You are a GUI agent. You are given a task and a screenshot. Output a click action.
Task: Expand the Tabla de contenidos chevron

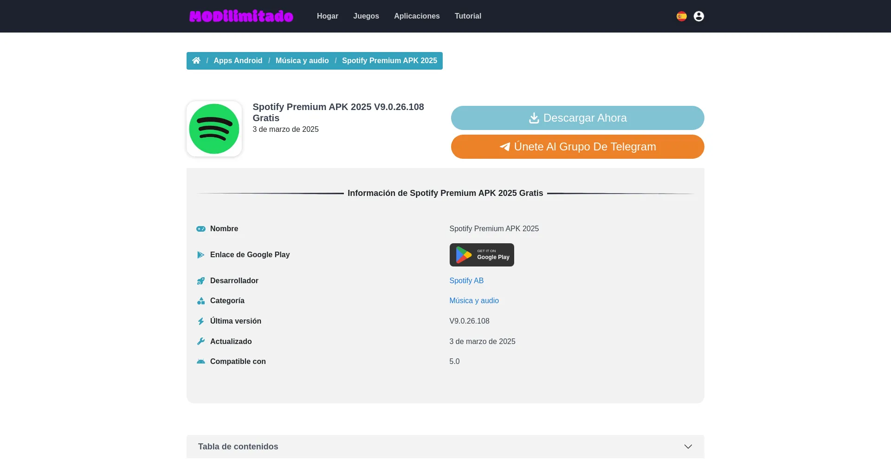[688, 447]
